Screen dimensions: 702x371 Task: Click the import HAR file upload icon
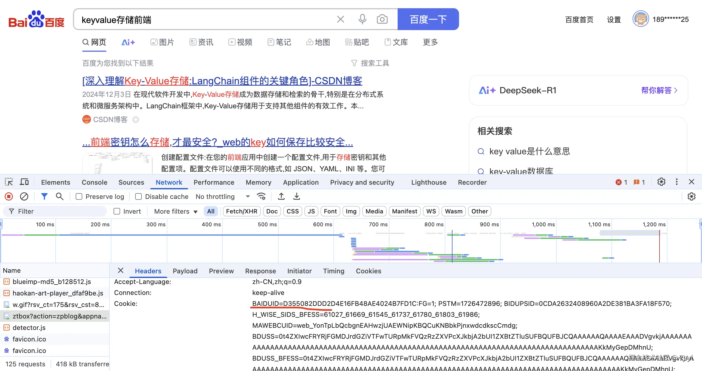(281, 196)
